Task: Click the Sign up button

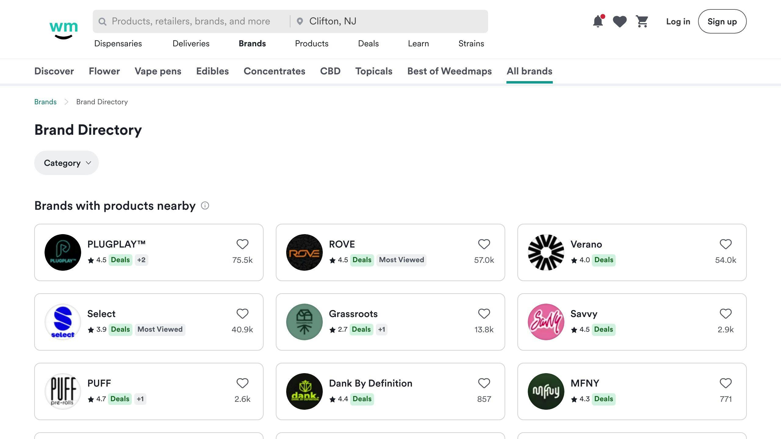Action: click(x=722, y=21)
